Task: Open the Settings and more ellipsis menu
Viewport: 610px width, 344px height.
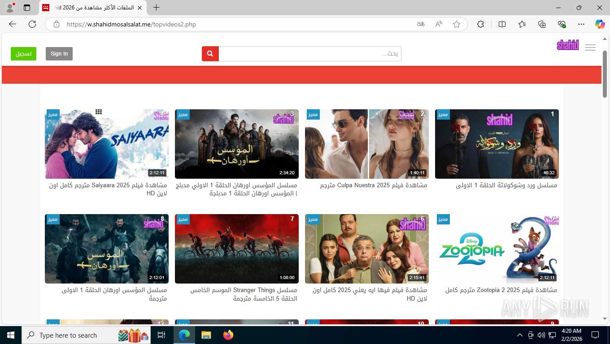Action: click(581, 24)
